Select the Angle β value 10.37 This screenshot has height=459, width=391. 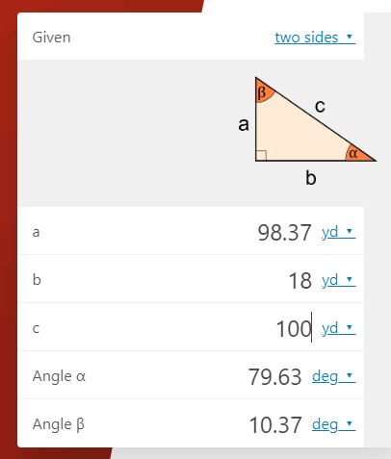click(x=275, y=425)
